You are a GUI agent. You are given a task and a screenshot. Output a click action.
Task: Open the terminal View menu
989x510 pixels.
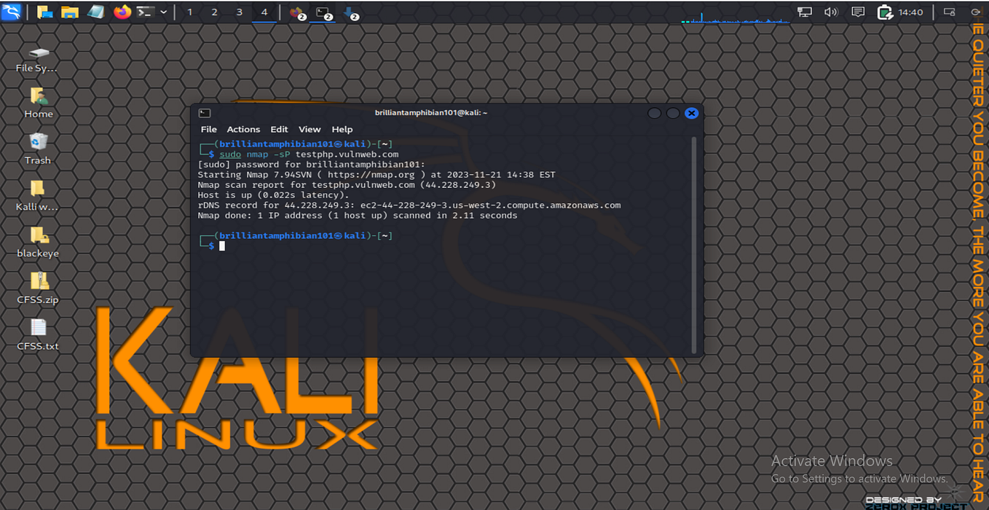point(310,129)
